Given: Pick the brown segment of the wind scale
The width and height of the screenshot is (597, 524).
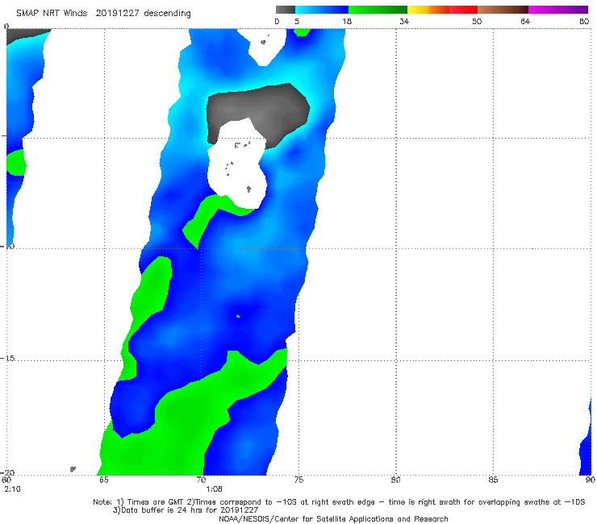Looking at the screenshot, I should [503, 10].
